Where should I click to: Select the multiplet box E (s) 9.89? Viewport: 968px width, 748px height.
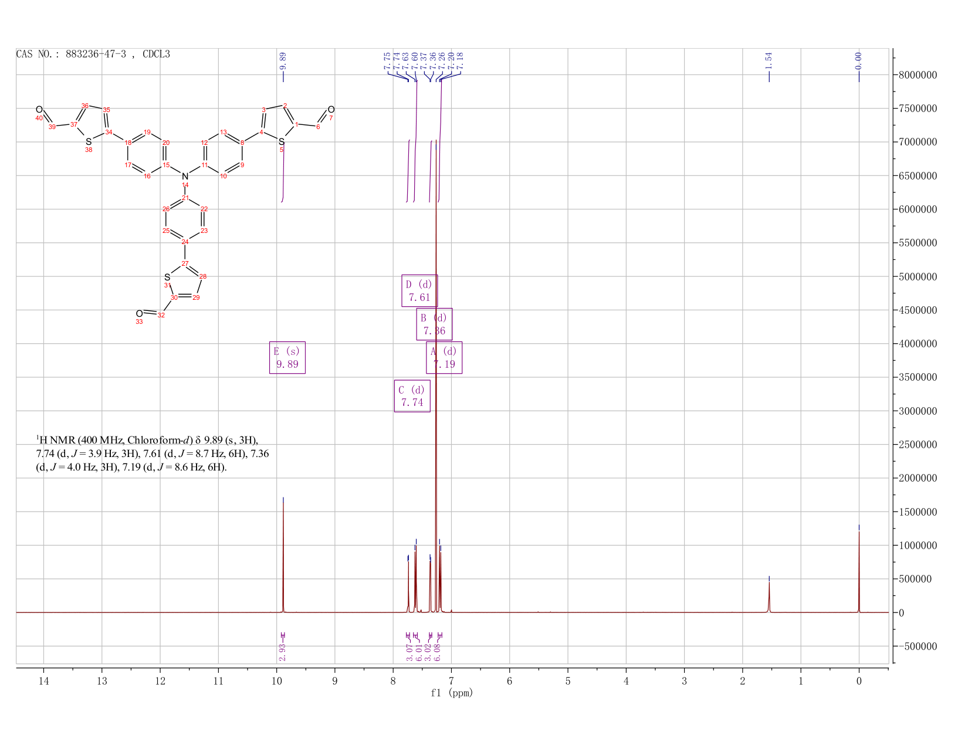coord(287,357)
